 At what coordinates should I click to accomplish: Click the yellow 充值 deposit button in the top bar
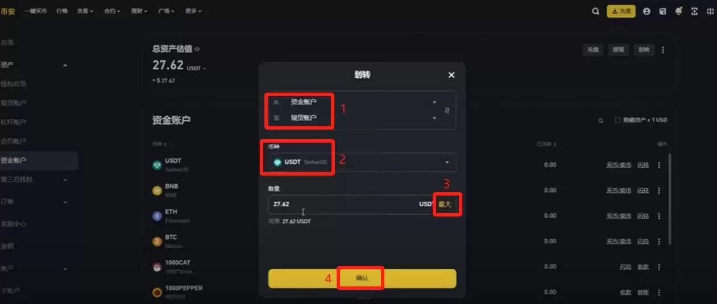tap(621, 11)
